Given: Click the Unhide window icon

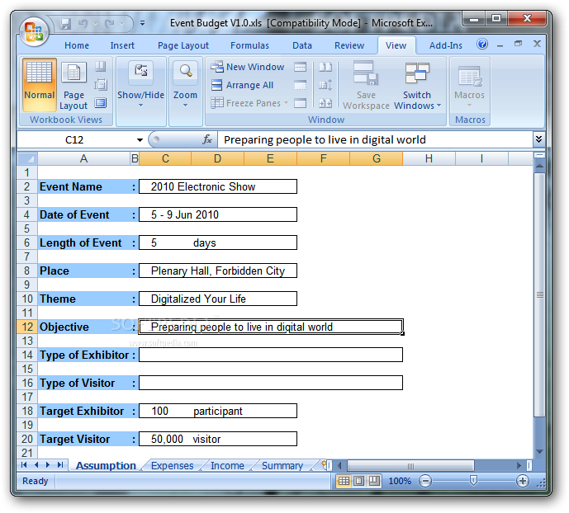Looking at the screenshot, I should click(x=300, y=103).
